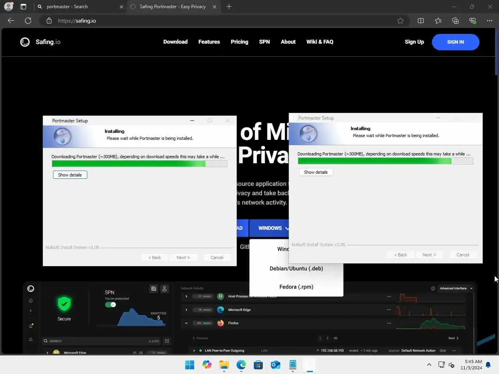Switch to Safing Portmaster - Easy Privacy tab

[173, 7]
